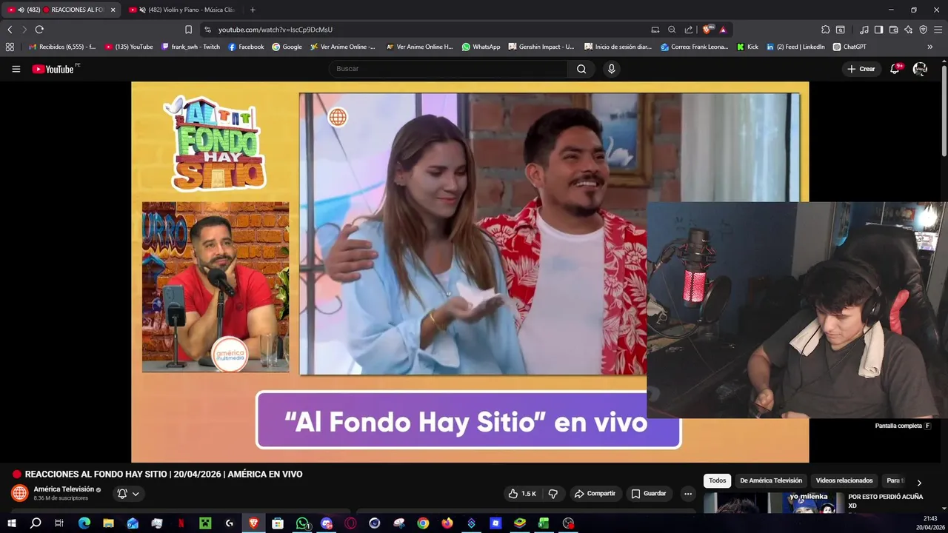Reload the current page
The height and width of the screenshot is (533, 948).
[x=39, y=30]
